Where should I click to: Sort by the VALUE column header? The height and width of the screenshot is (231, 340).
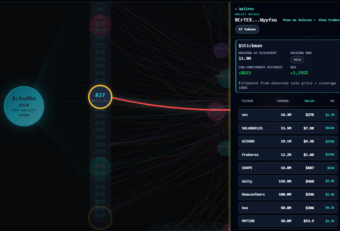click(309, 101)
